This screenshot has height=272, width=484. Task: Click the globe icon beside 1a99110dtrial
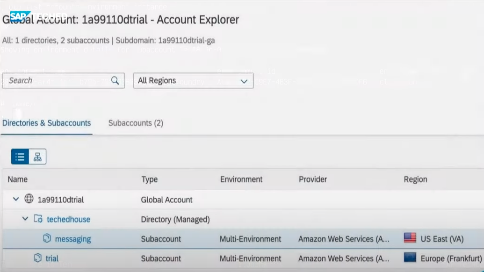tap(29, 199)
